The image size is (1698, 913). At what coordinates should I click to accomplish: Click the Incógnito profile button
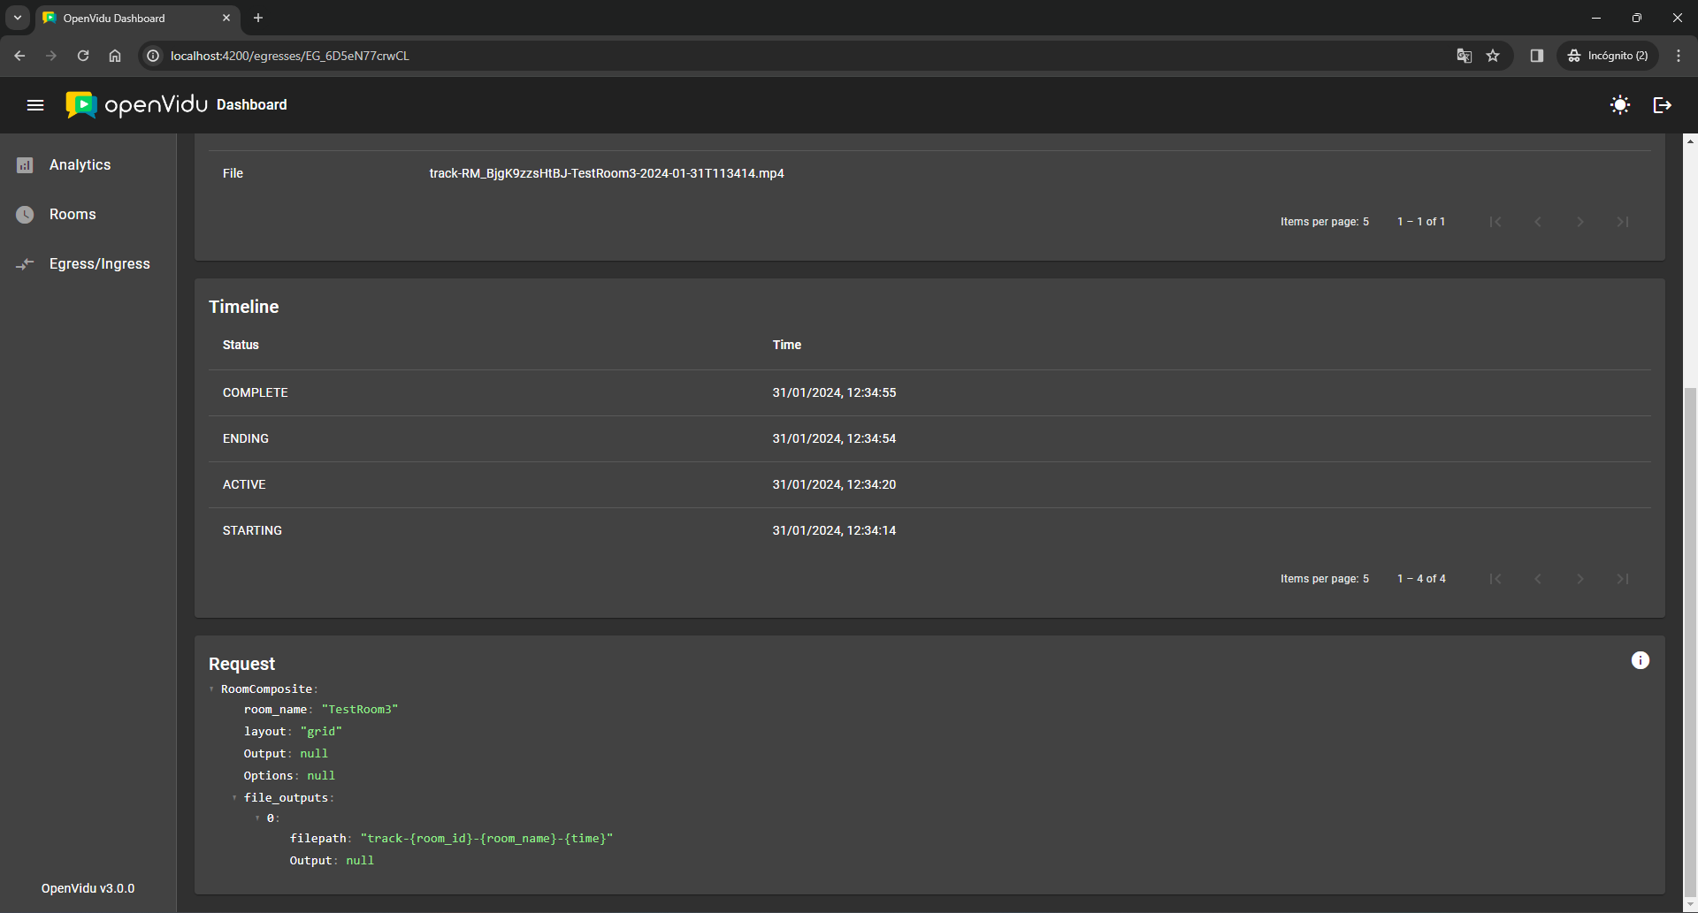tap(1608, 56)
